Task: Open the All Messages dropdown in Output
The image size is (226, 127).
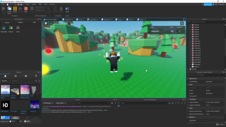Action: coord(48,103)
